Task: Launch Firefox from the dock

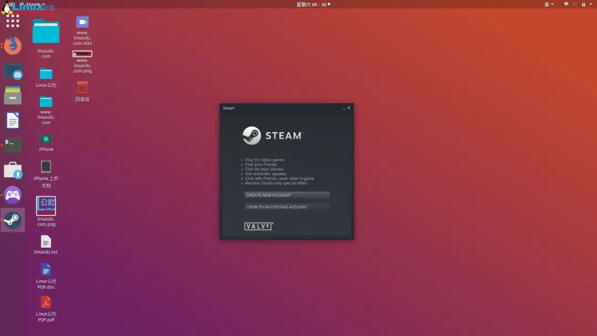Action: (13, 46)
